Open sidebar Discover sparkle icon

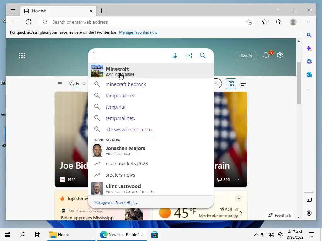[x=309, y=48]
